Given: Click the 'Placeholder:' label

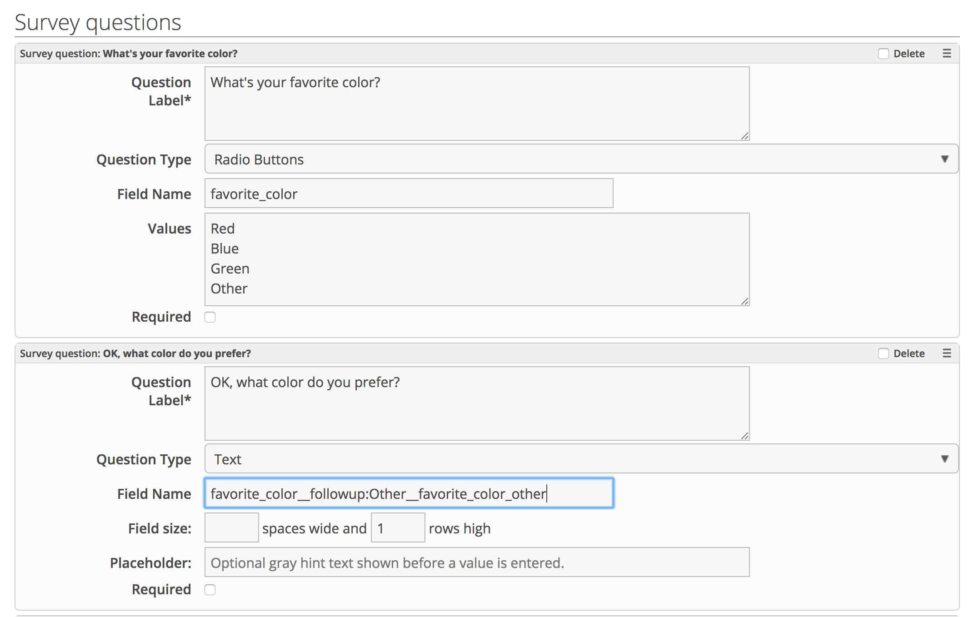Looking at the screenshot, I should (x=151, y=563).
